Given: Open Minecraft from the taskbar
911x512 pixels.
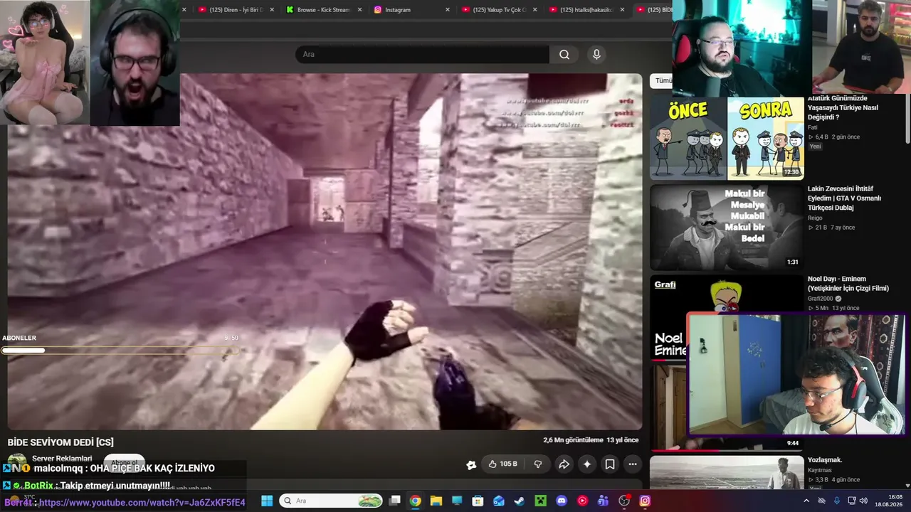Looking at the screenshot, I should [x=540, y=501].
